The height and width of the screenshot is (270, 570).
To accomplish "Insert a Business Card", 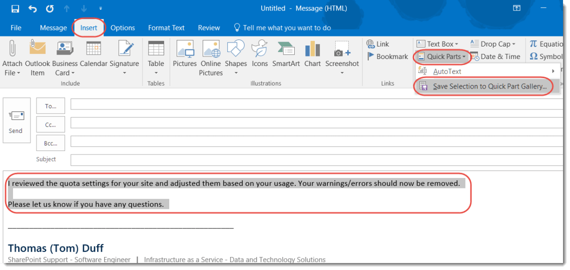I will pyautogui.click(x=65, y=58).
